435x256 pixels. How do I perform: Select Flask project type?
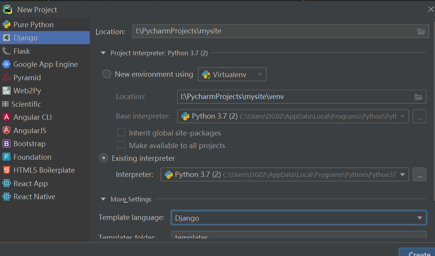point(45,51)
